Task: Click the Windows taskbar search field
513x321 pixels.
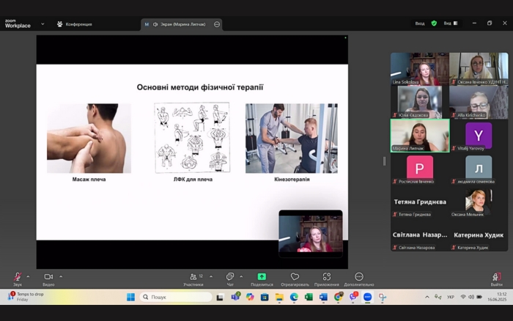Action: click(176, 297)
